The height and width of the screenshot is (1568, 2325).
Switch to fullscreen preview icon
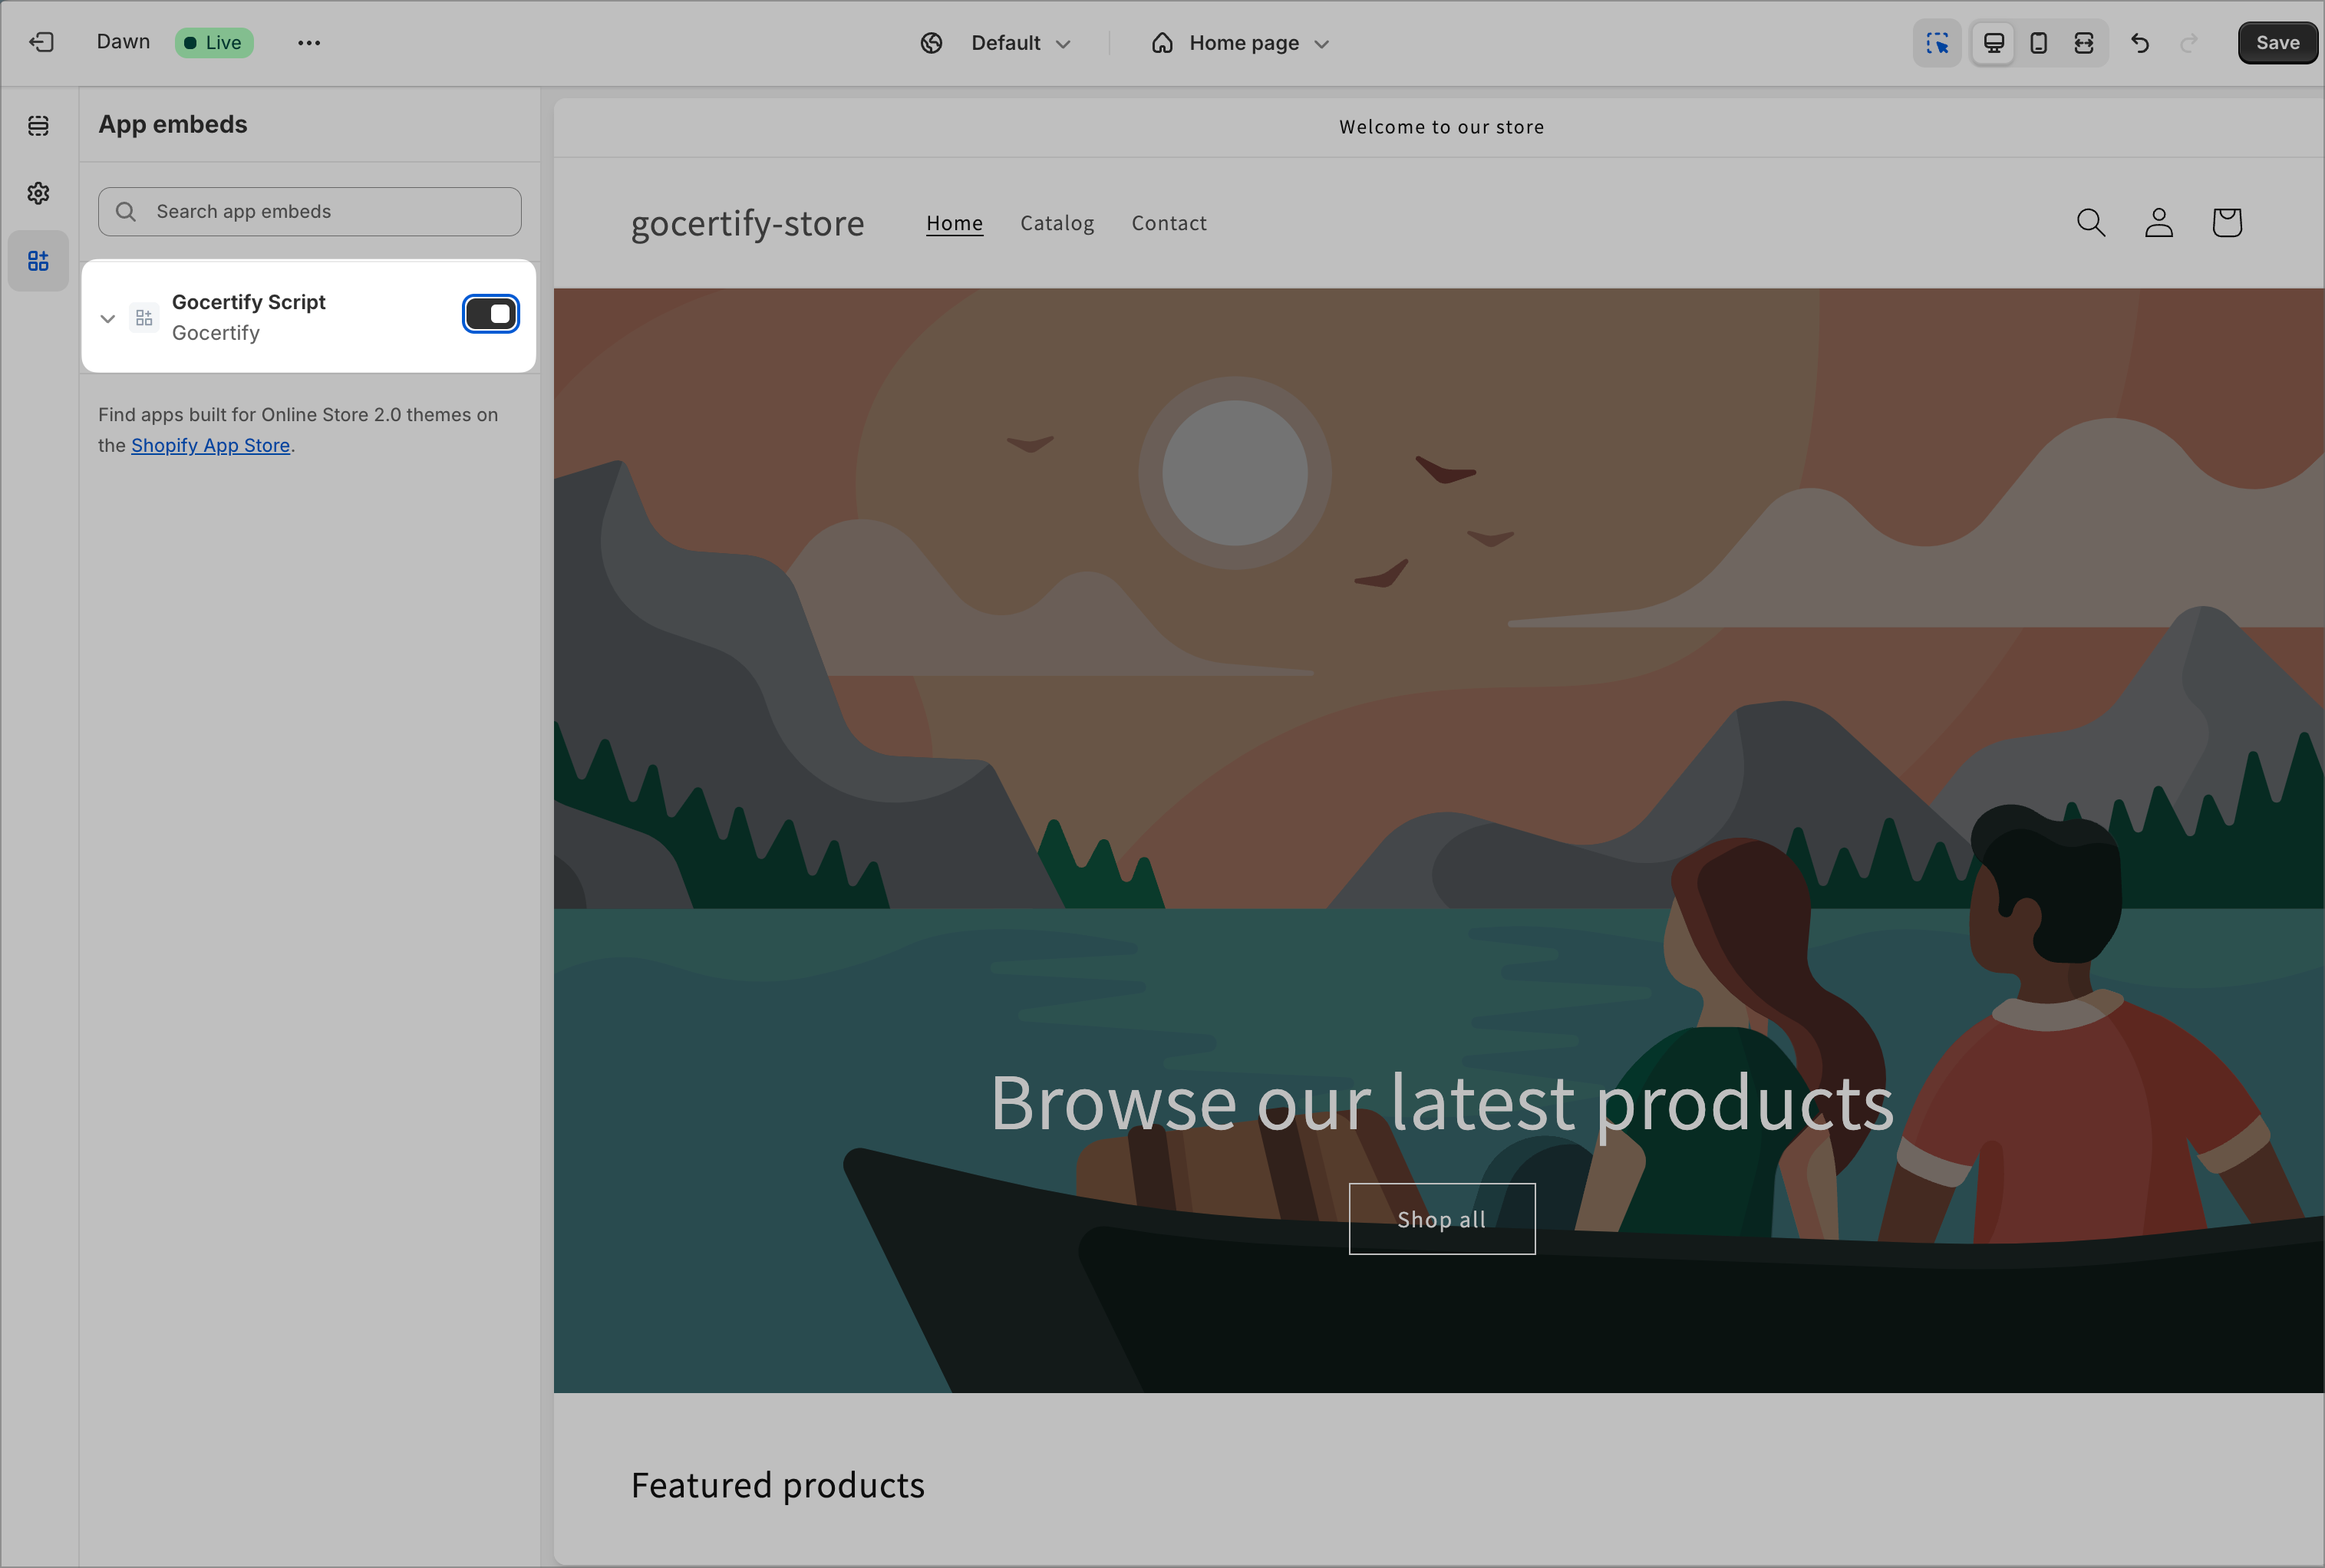(2084, 43)
